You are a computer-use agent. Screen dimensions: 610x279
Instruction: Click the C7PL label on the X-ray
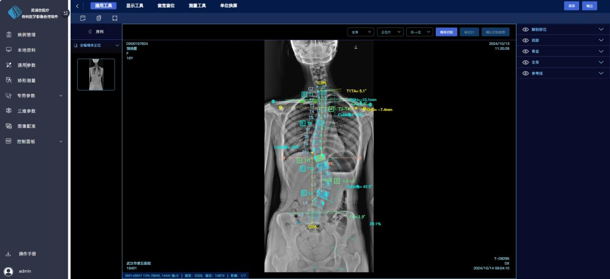click(x=322, y=83)
